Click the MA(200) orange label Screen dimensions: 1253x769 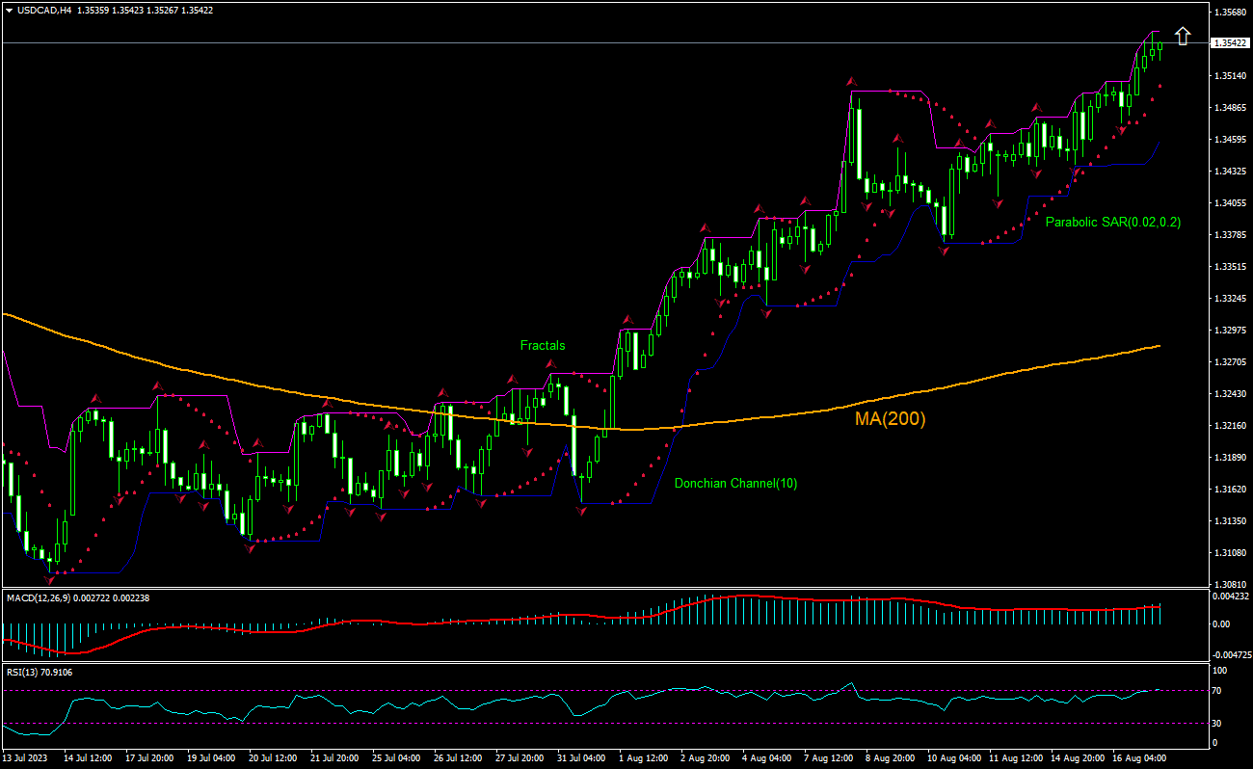[889, 419]
